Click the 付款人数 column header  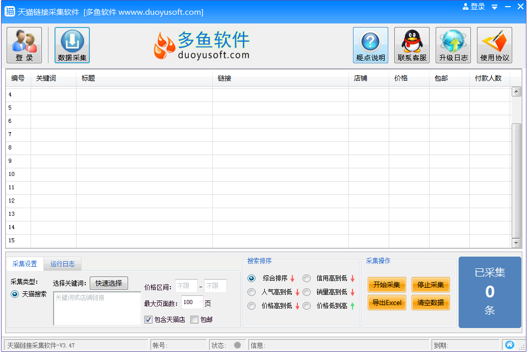(490, 78)
